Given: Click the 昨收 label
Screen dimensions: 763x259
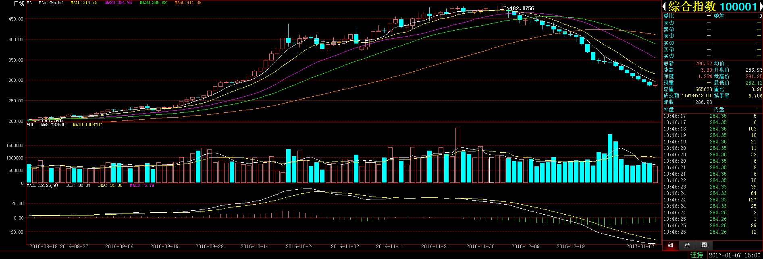Looking at the screenshot, I should point(669,102).
